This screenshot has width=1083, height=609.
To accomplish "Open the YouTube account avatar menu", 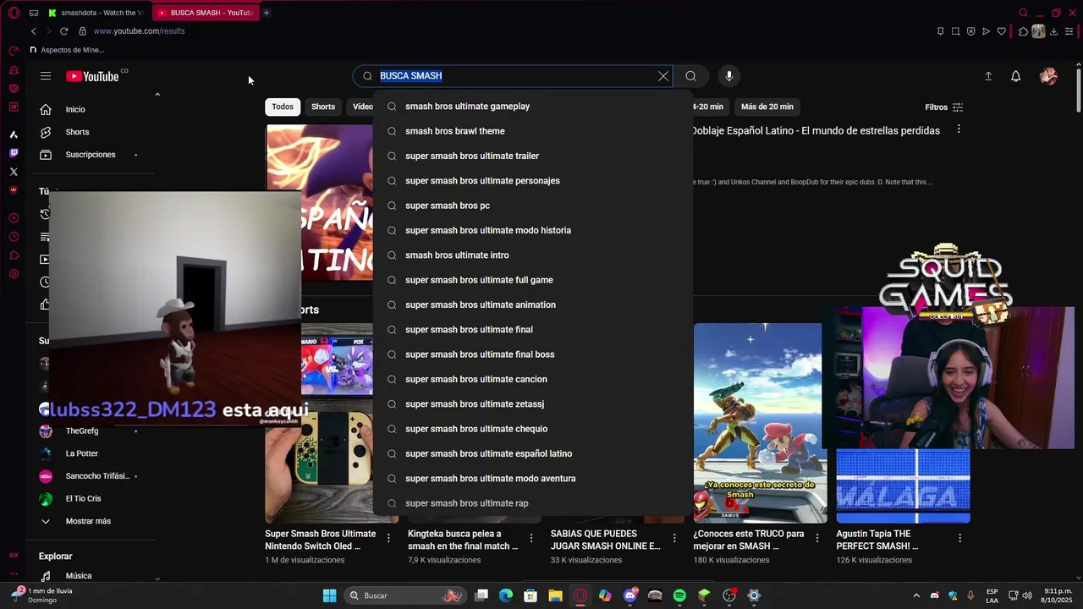I will [1048, 76].
